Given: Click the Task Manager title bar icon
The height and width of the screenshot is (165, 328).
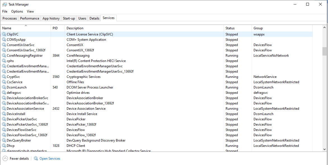Looking at the screenshot, I should (x=4, y=4).
